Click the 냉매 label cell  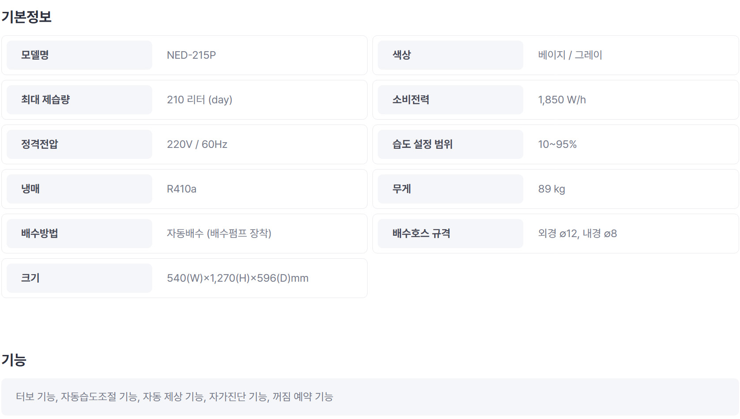point(79,189)
